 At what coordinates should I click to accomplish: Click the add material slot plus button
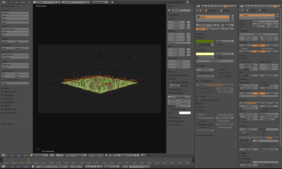(x=233, y=16)
